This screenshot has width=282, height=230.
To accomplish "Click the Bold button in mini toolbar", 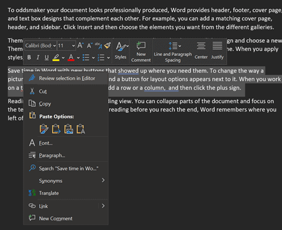I will [x=29, y=58].
